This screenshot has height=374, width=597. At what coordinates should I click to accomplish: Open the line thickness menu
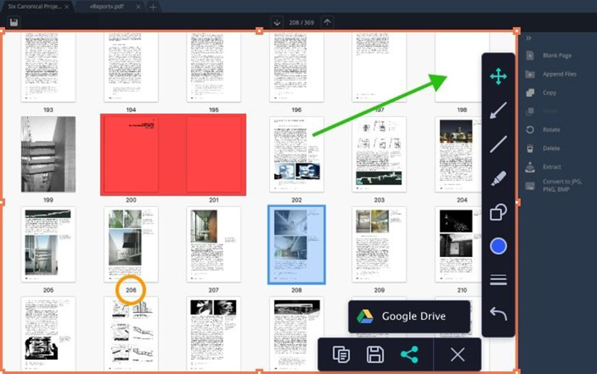(x=498, y=279)
